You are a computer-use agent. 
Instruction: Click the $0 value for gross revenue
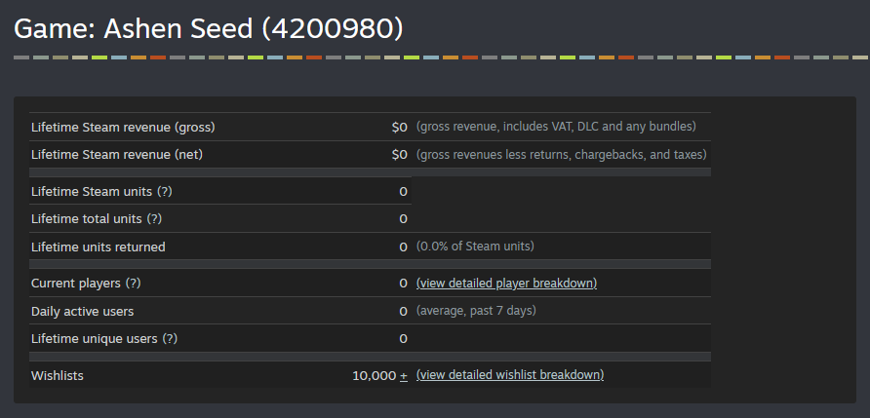399,127
